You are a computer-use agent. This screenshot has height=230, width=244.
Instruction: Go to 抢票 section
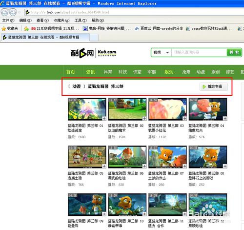(186, 72)
